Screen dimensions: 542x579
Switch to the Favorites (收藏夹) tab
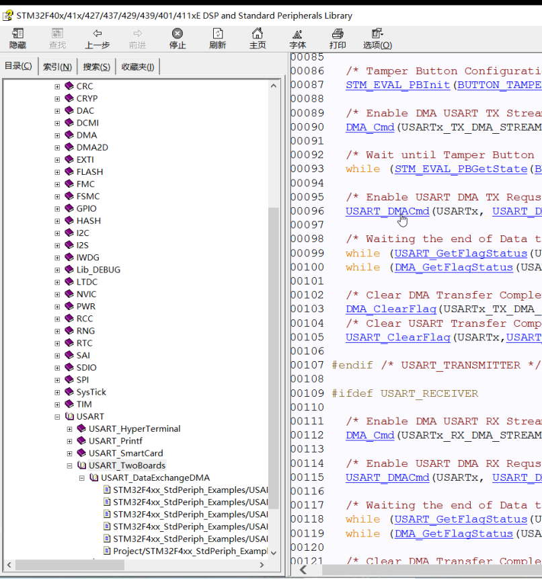click(138, 67)
